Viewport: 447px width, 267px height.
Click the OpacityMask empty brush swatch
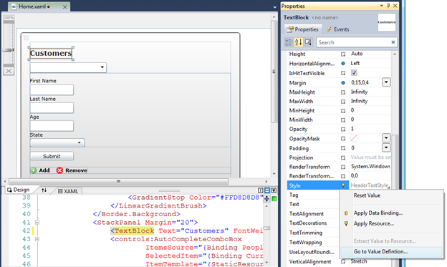click(354, 138)
